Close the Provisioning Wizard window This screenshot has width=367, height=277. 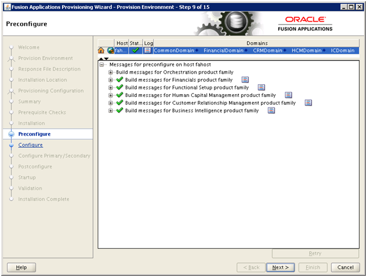point(359,7)
